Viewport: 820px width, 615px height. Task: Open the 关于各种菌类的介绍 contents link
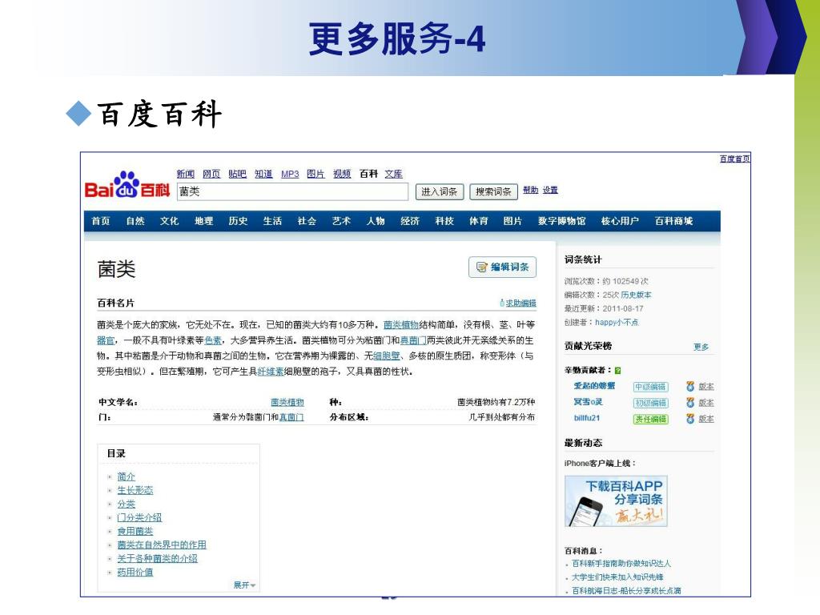tap(158, 558)
